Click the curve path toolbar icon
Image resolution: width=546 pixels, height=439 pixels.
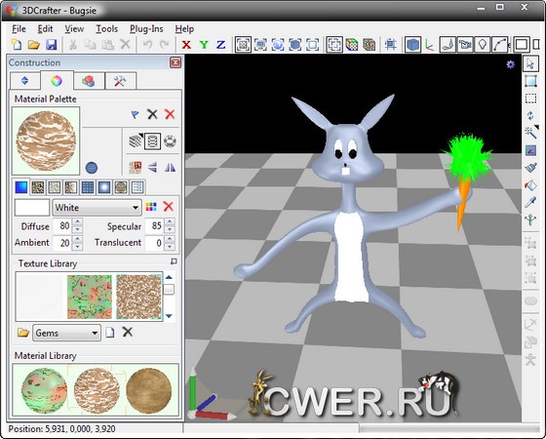499,45
